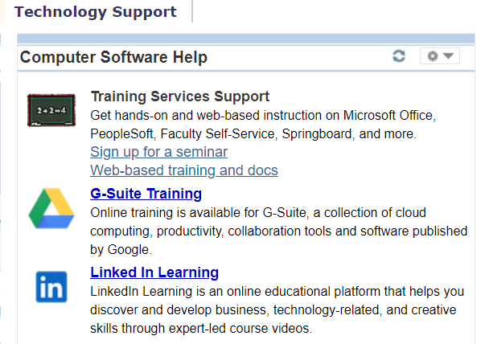Click the LinkedIn Learning description paragraph
This screenshot has width=481, height=344.
(277, 310)
